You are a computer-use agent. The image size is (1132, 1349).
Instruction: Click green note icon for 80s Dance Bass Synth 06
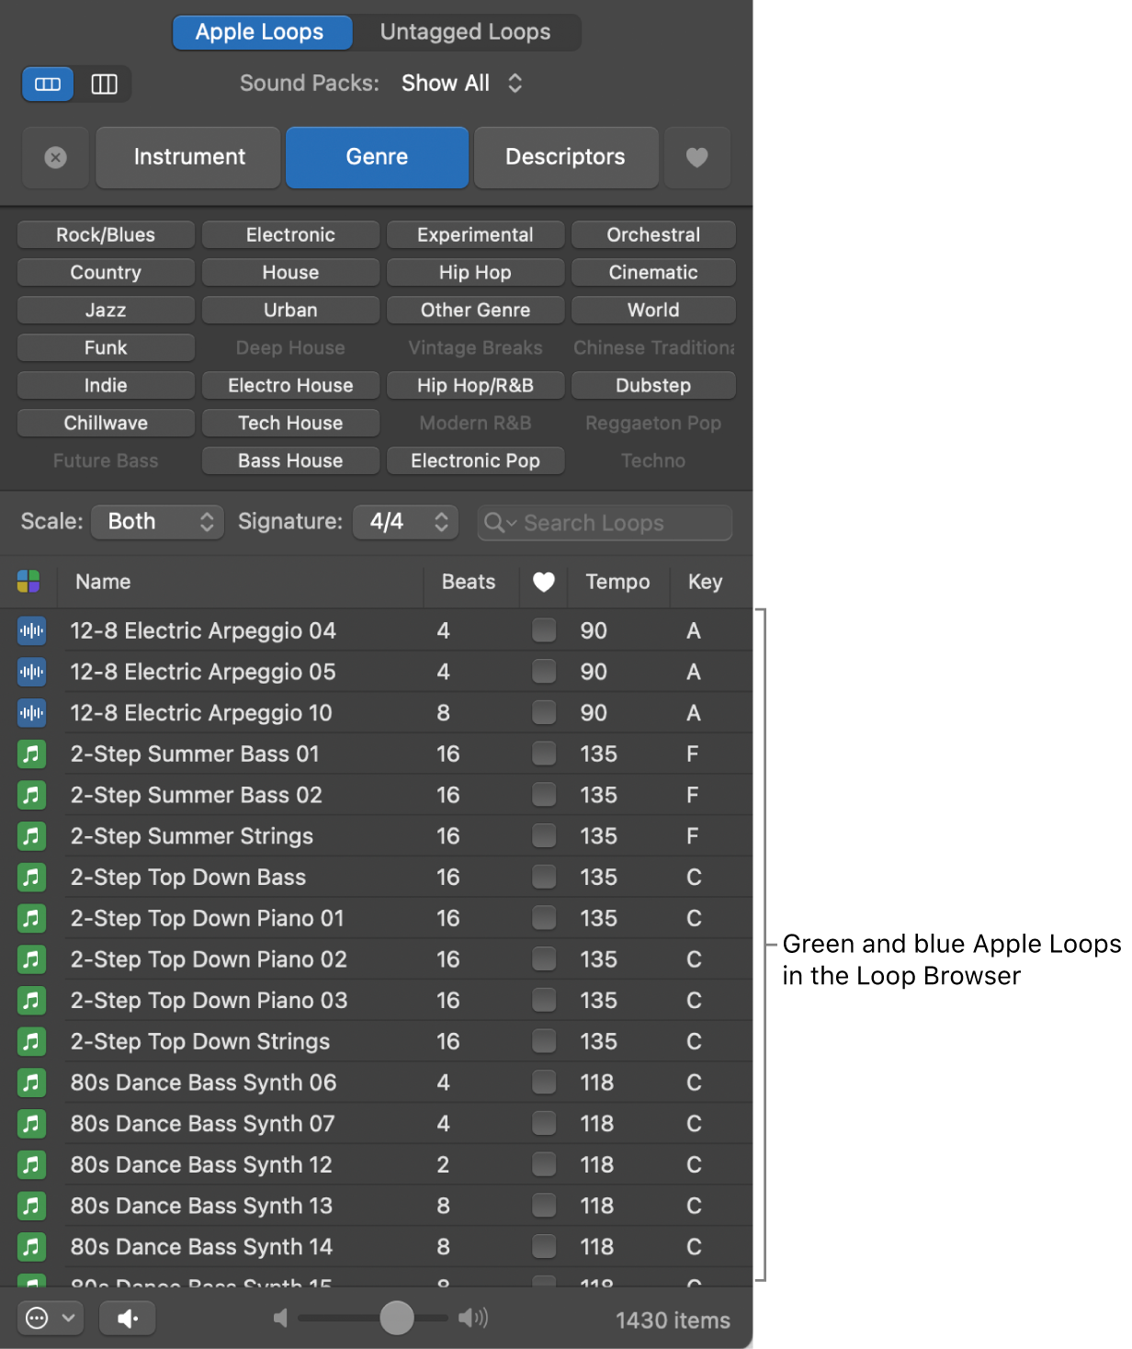pyautogui.click(x=31, y=1083)
